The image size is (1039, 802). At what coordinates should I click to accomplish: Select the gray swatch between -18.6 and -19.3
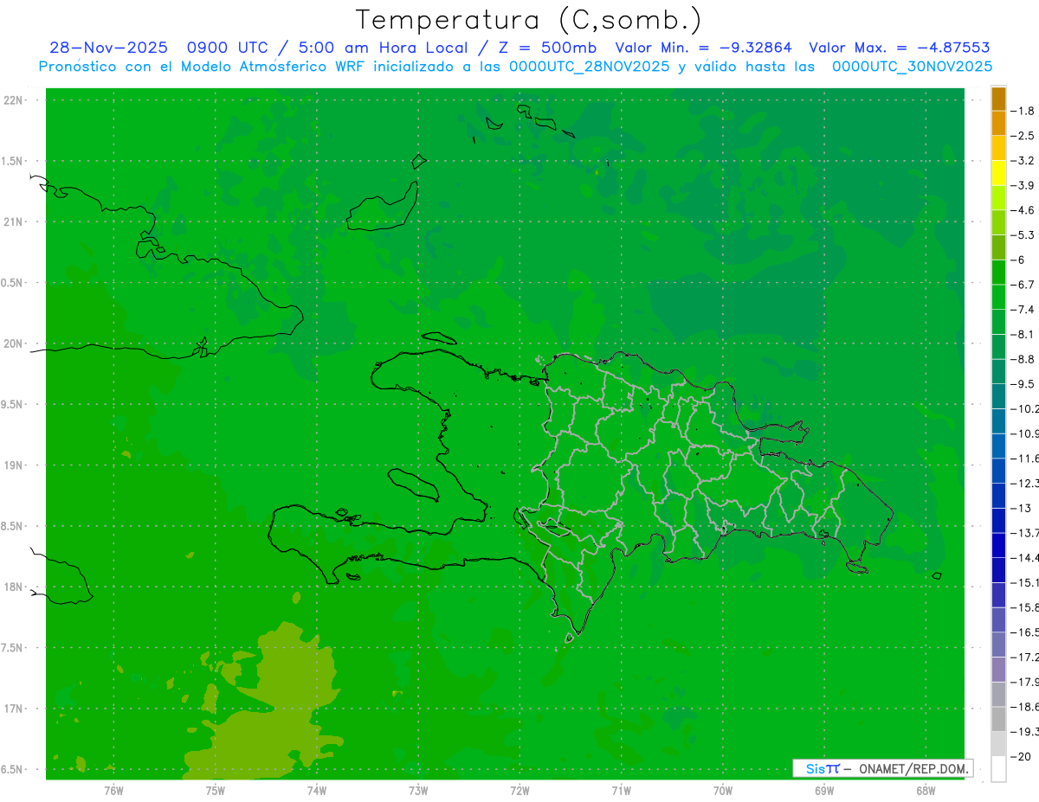point(998,719)
